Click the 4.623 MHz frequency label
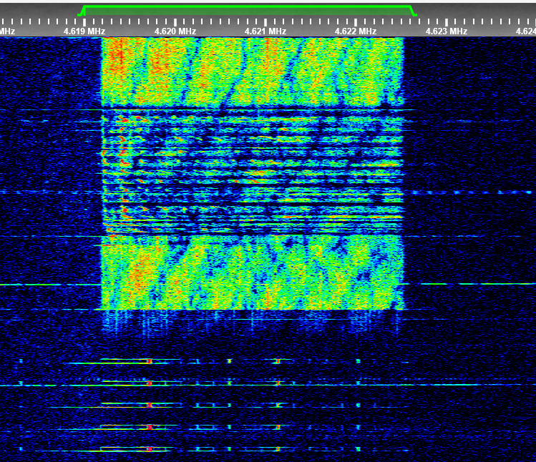 (x=446, y=31)
